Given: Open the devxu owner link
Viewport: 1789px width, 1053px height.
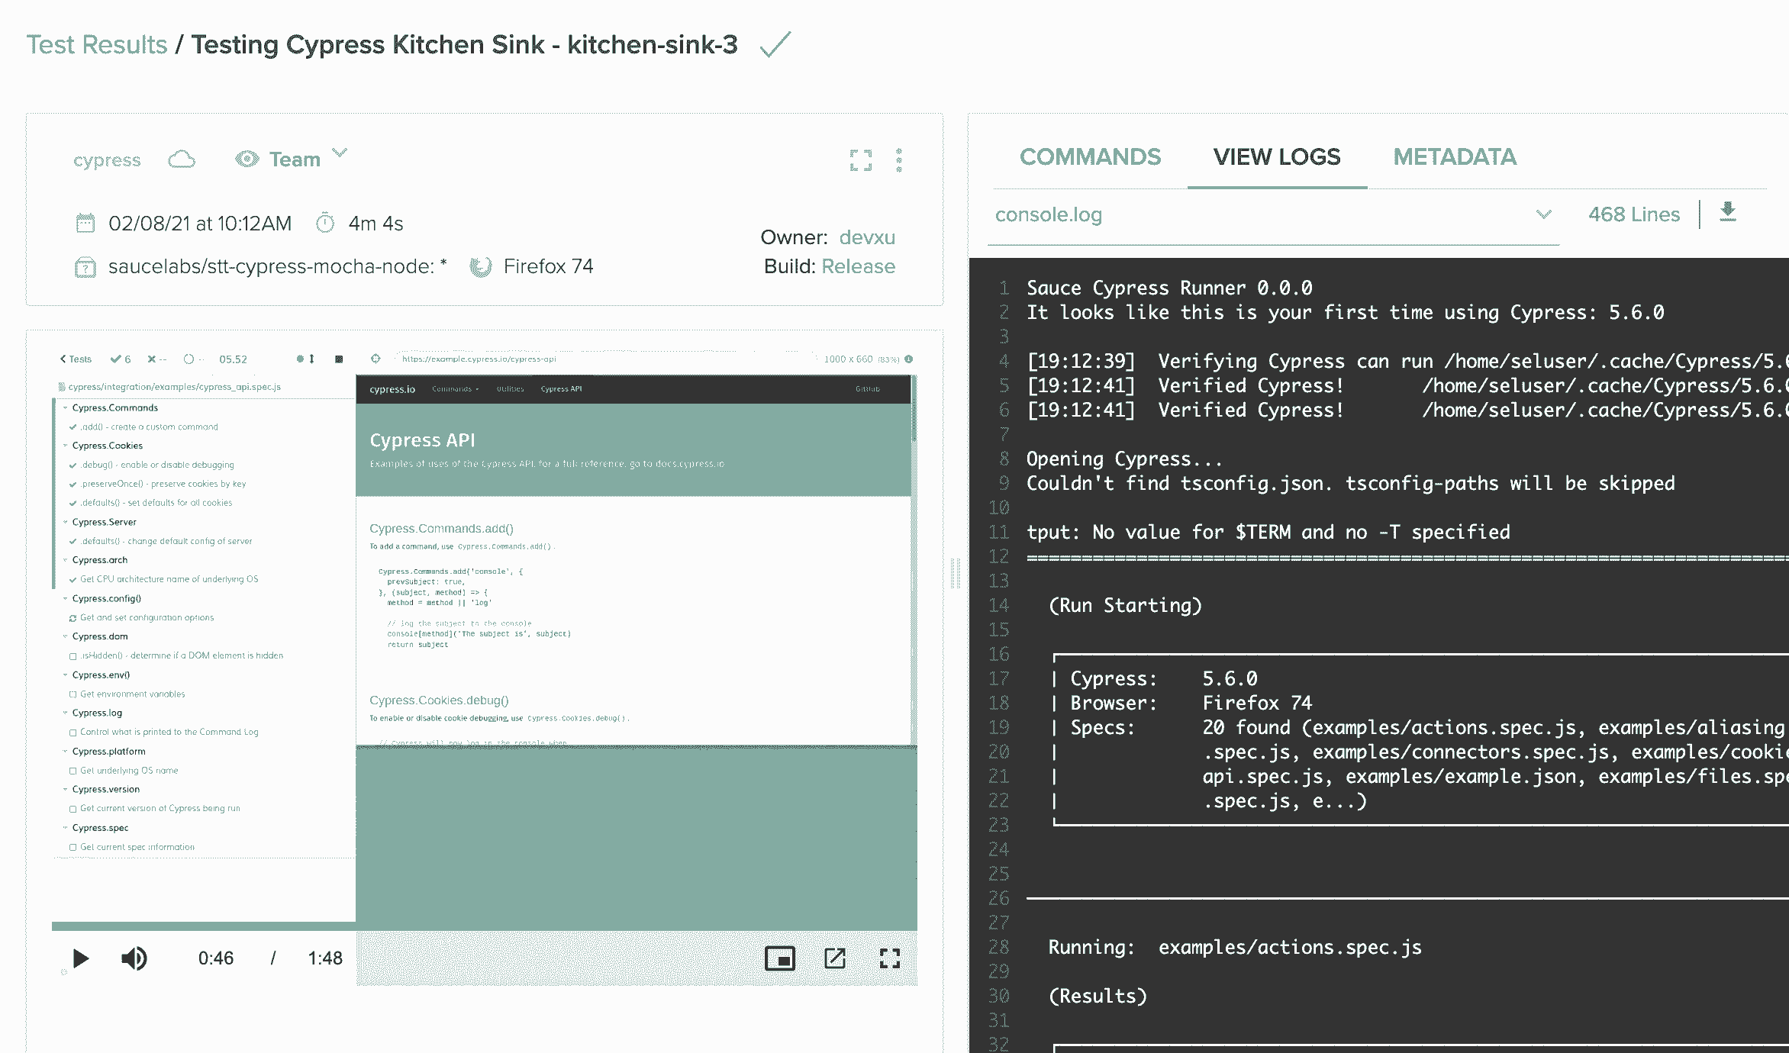Looking at the screenshot, I should (867, 237).
